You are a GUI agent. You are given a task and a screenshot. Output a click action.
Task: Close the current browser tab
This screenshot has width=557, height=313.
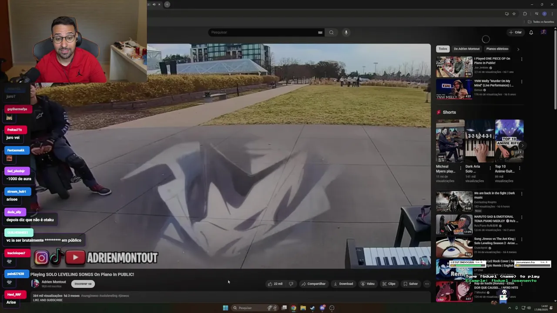pos(159,4)
